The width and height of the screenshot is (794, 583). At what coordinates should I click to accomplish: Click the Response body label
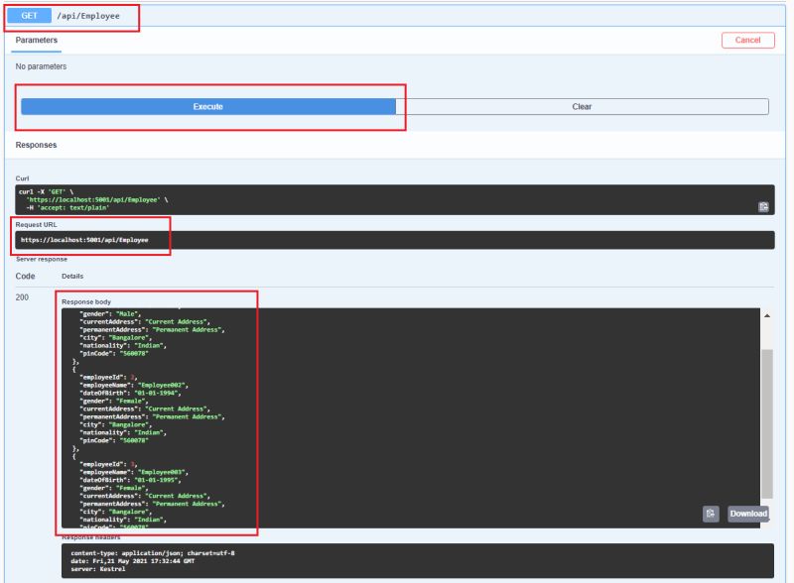click(x=85, y=301)
